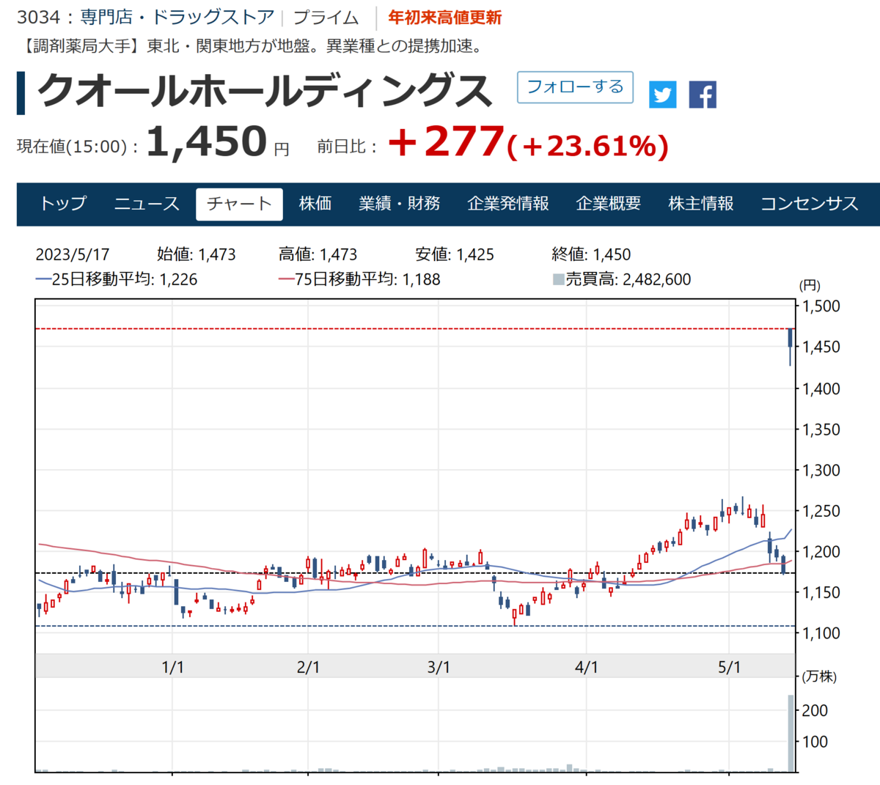Open the 業績・財務 tab
The image size is (880, 785).
[399, 204]
